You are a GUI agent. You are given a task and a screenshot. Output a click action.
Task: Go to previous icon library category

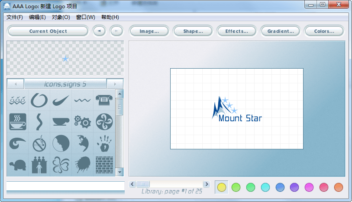16,84
